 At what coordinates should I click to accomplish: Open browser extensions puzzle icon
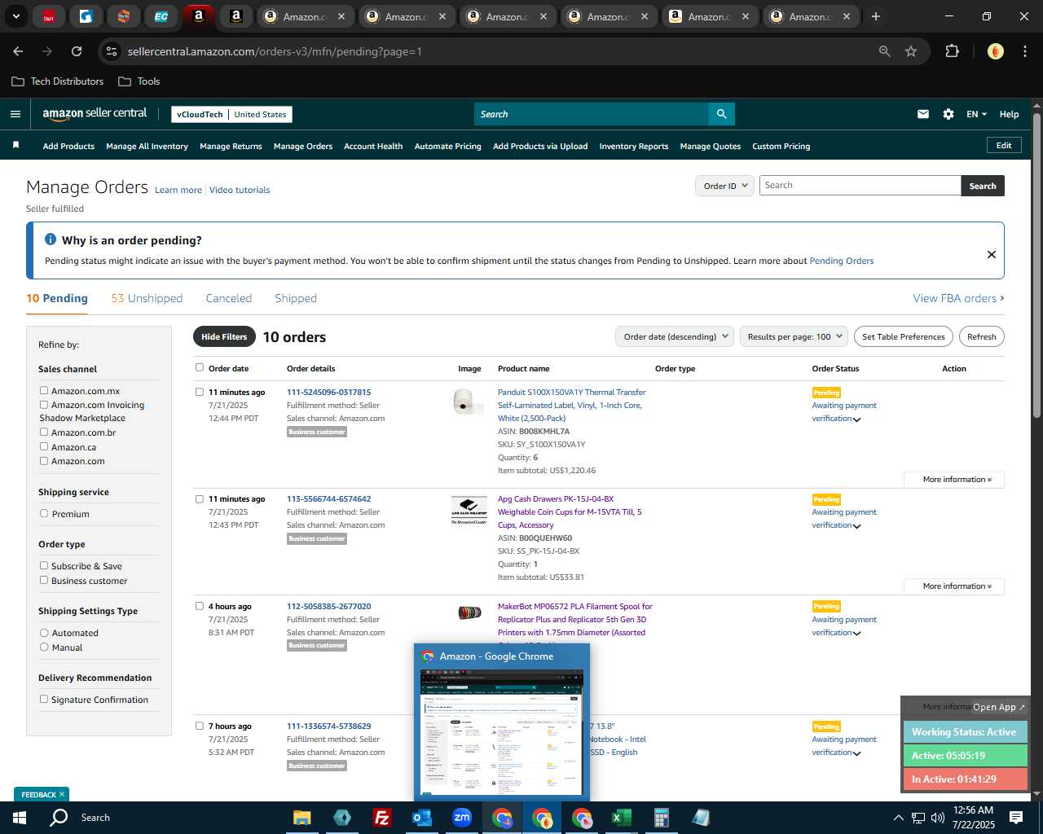pyautogui.click(x=952, y=51)
